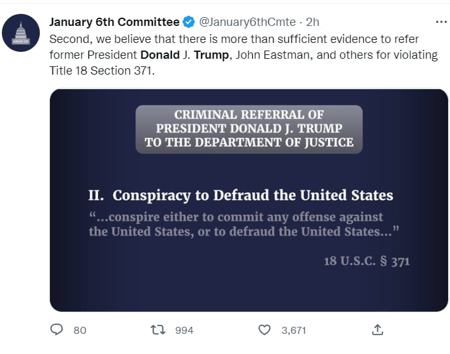Screen dimensions: 450x354
Task: Open January 6th Committee profile name
Action: [x=114, y=22]
